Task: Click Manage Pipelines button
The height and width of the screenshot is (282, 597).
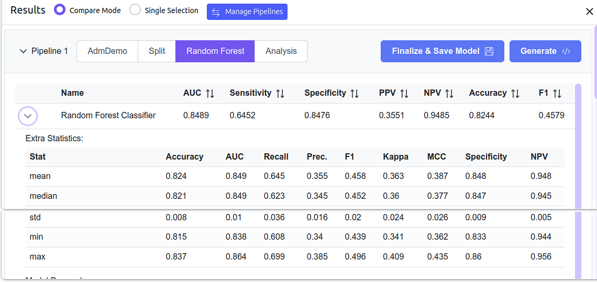Action: 247,12
